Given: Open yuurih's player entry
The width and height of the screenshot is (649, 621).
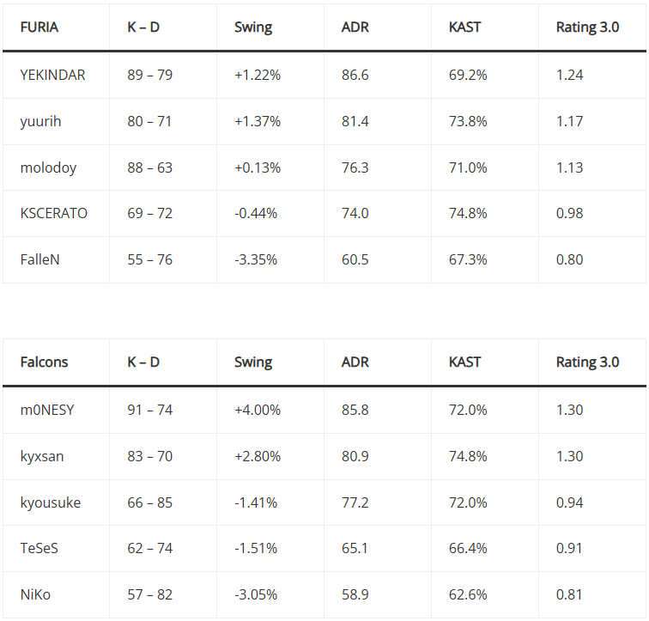Looking at the screenshot, I should [40, 121].
